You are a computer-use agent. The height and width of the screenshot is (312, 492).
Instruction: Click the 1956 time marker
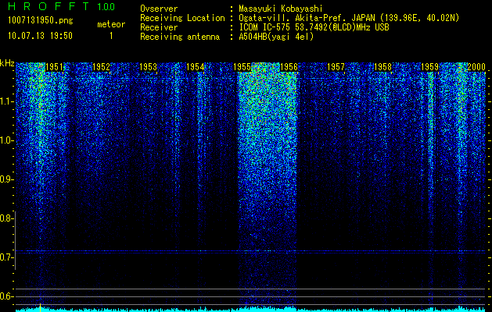[x=289, y=67]
